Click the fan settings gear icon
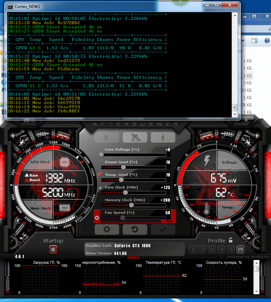The image size is (271, 302). coord(97,218)
